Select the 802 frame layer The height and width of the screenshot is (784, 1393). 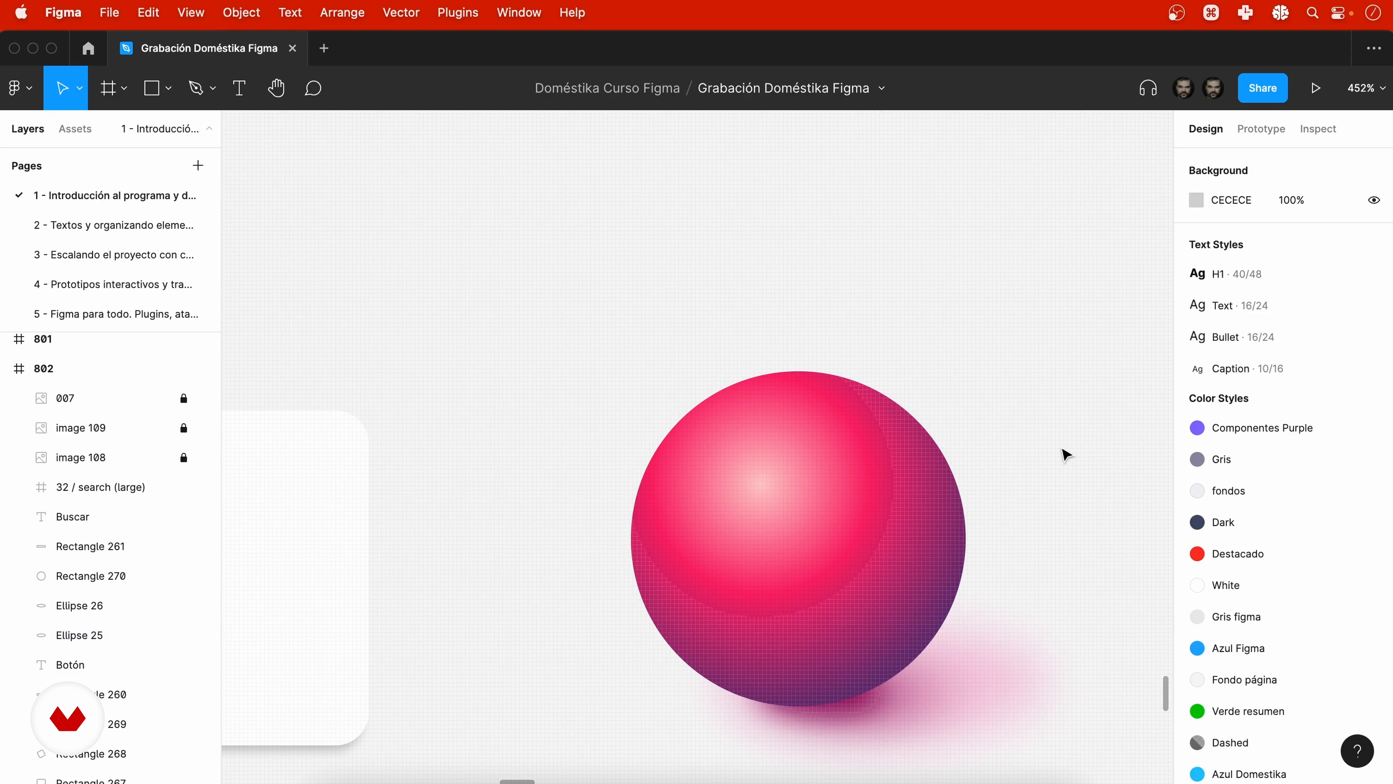(x=110, y=368)
